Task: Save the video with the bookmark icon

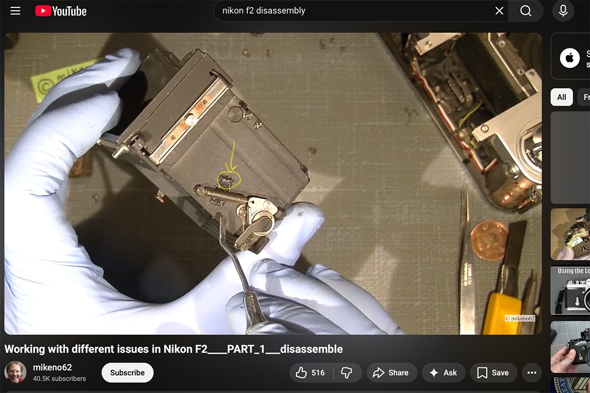Action: click(493, 372)
